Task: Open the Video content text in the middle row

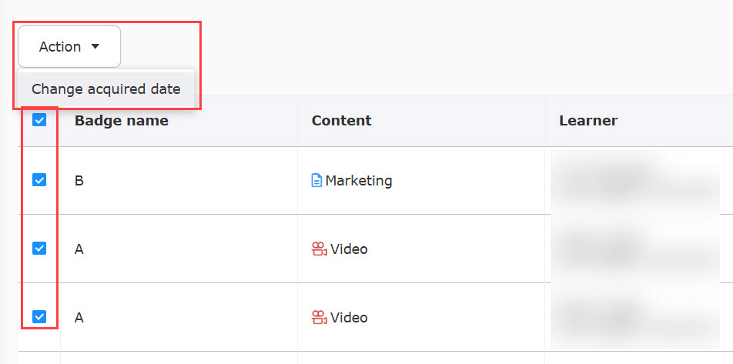Action: 349,249
